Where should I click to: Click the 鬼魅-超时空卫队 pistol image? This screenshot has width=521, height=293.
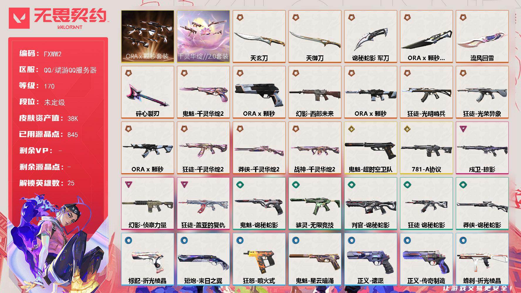coord(370,149)
